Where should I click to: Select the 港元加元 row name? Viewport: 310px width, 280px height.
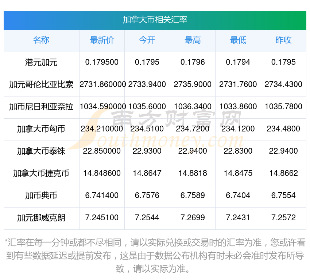(41, 62)
